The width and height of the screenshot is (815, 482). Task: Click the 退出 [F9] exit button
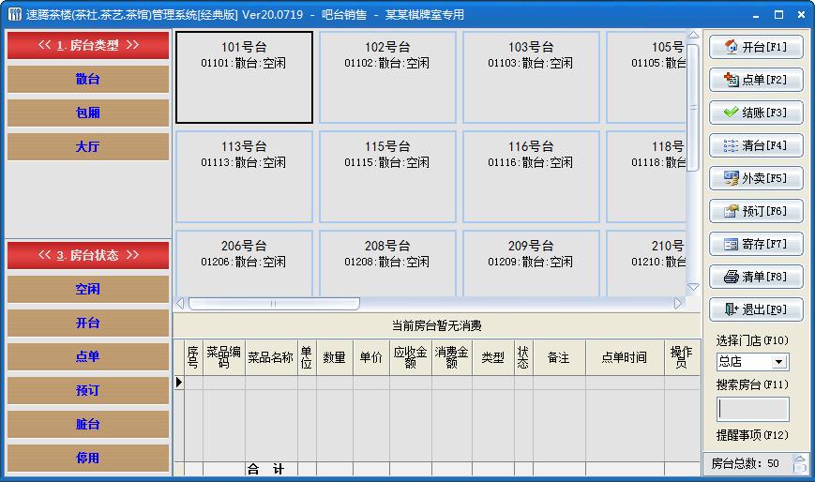tap(755, 309)
